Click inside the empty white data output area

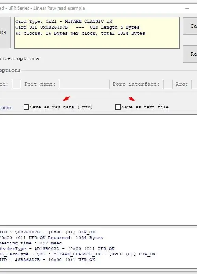point(98,170)
